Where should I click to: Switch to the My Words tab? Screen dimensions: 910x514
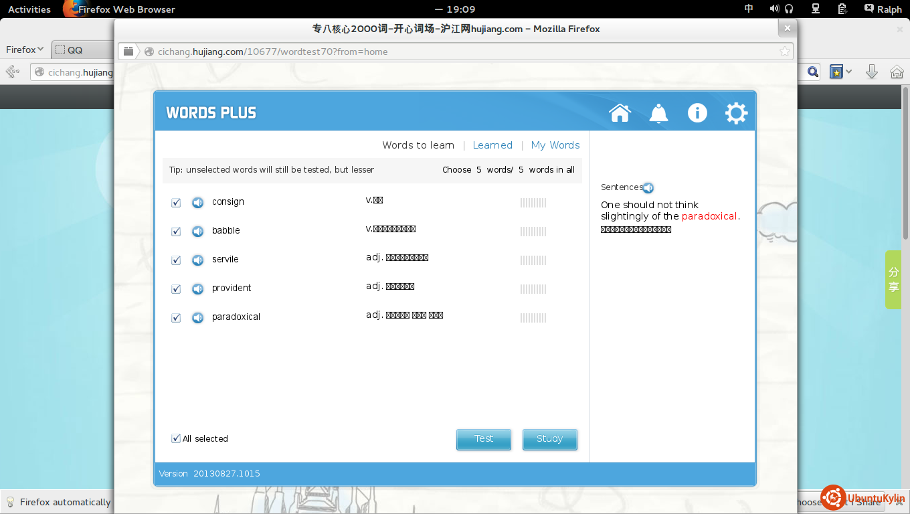[555, 145]
